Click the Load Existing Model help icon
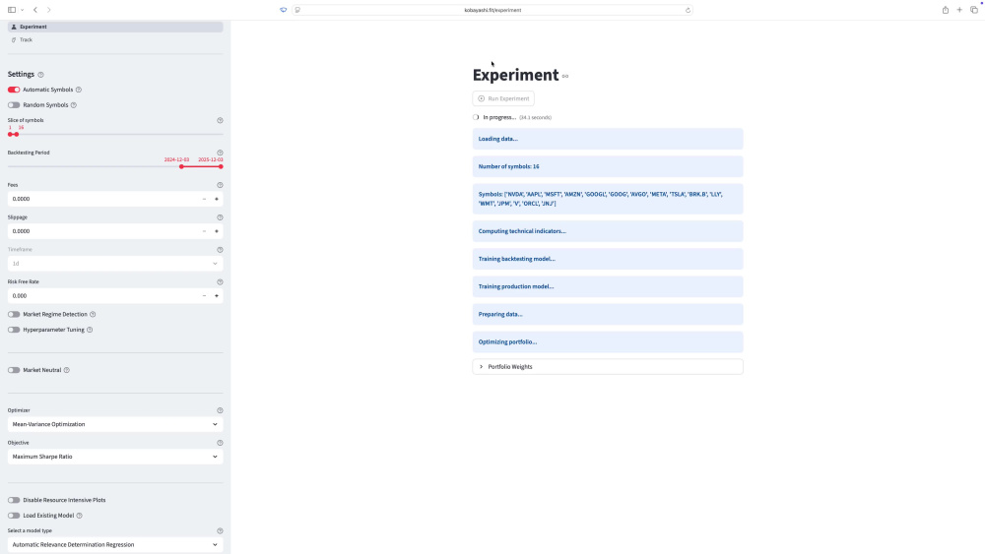The height and width of the screenshot is (554, 985). tap(79, 516)
